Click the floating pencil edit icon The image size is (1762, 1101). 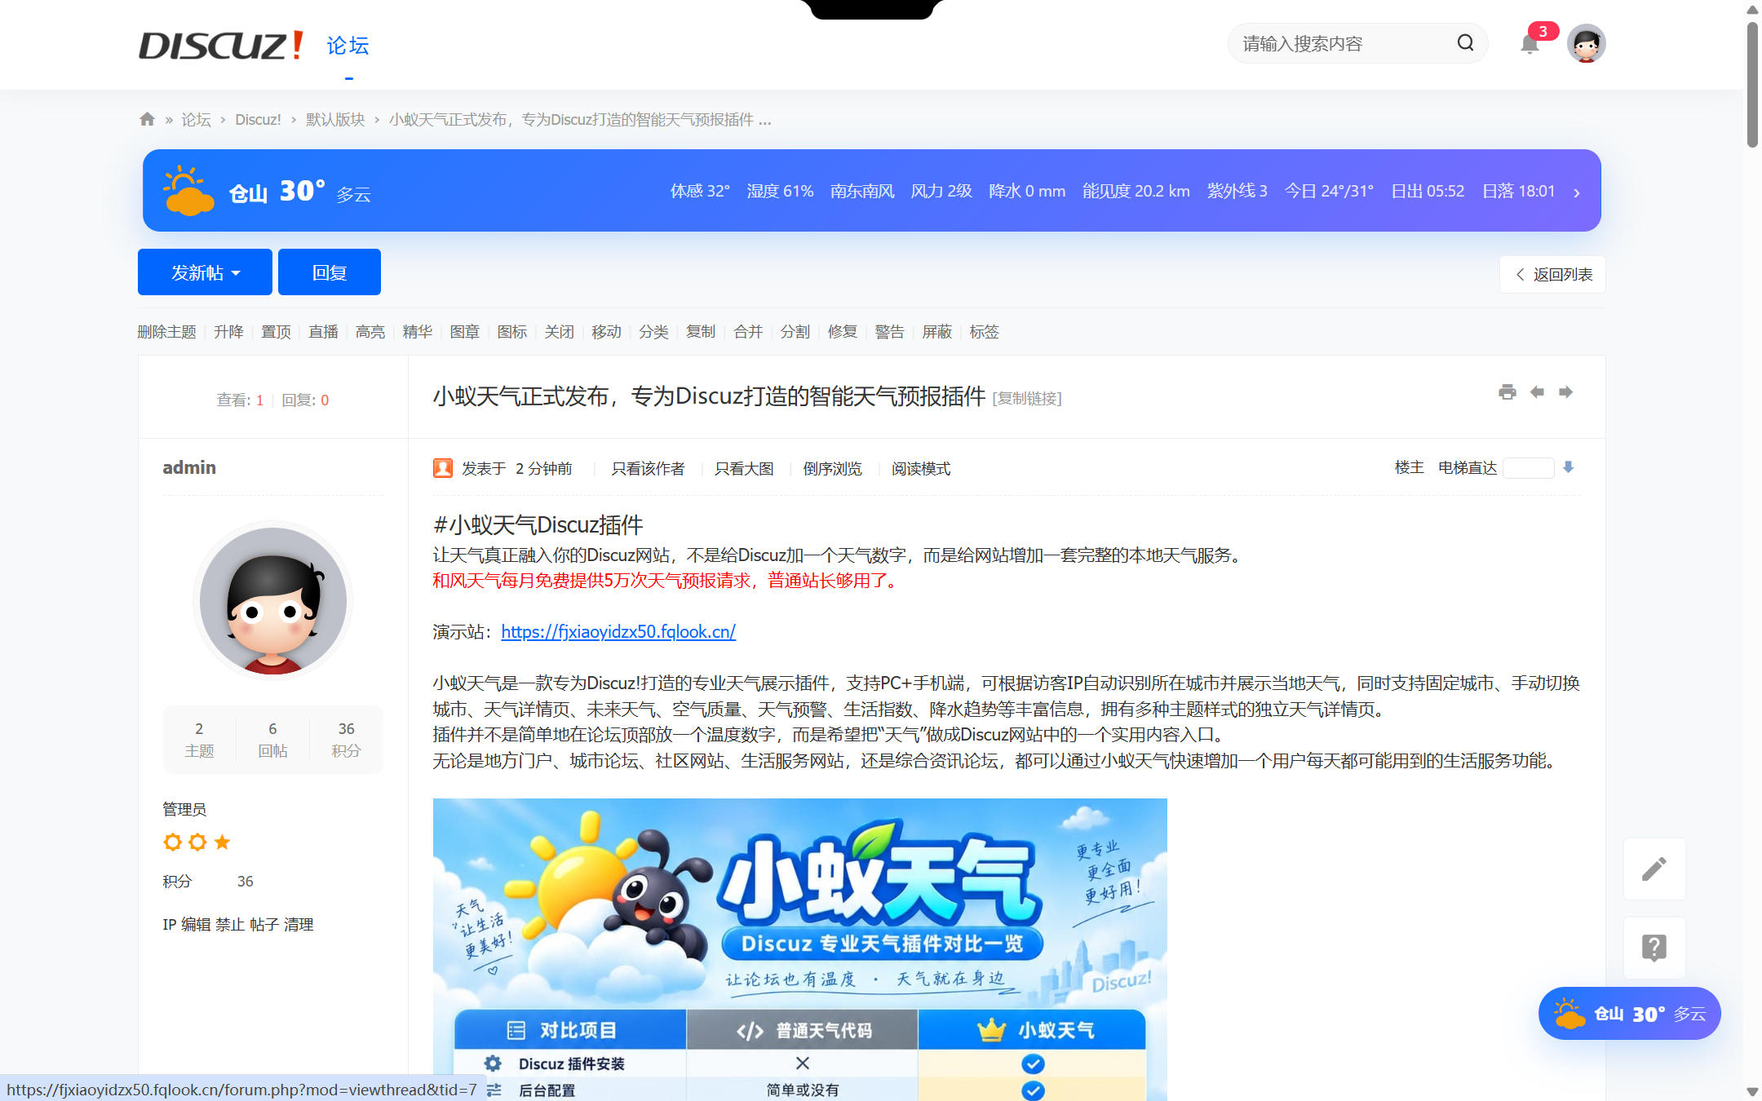point(1654,869)
